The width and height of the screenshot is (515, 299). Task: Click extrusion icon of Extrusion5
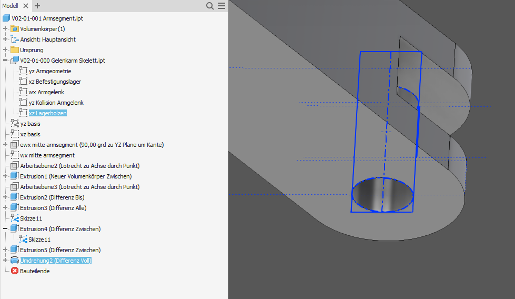pyautogui.click(x=14, y=250)
